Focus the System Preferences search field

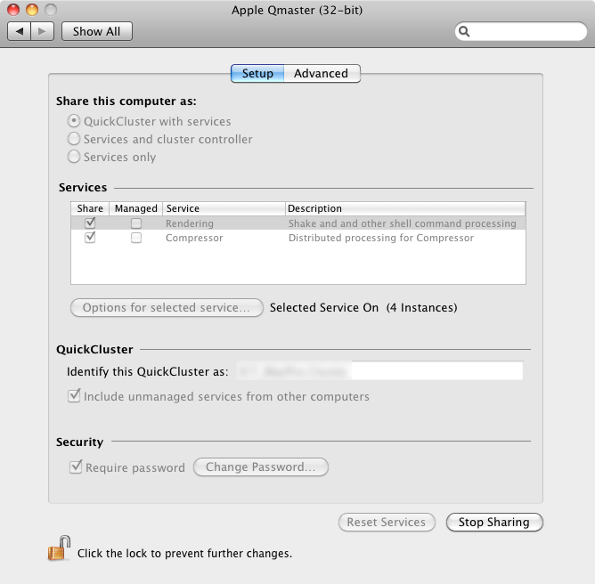(x=520, y=31)
